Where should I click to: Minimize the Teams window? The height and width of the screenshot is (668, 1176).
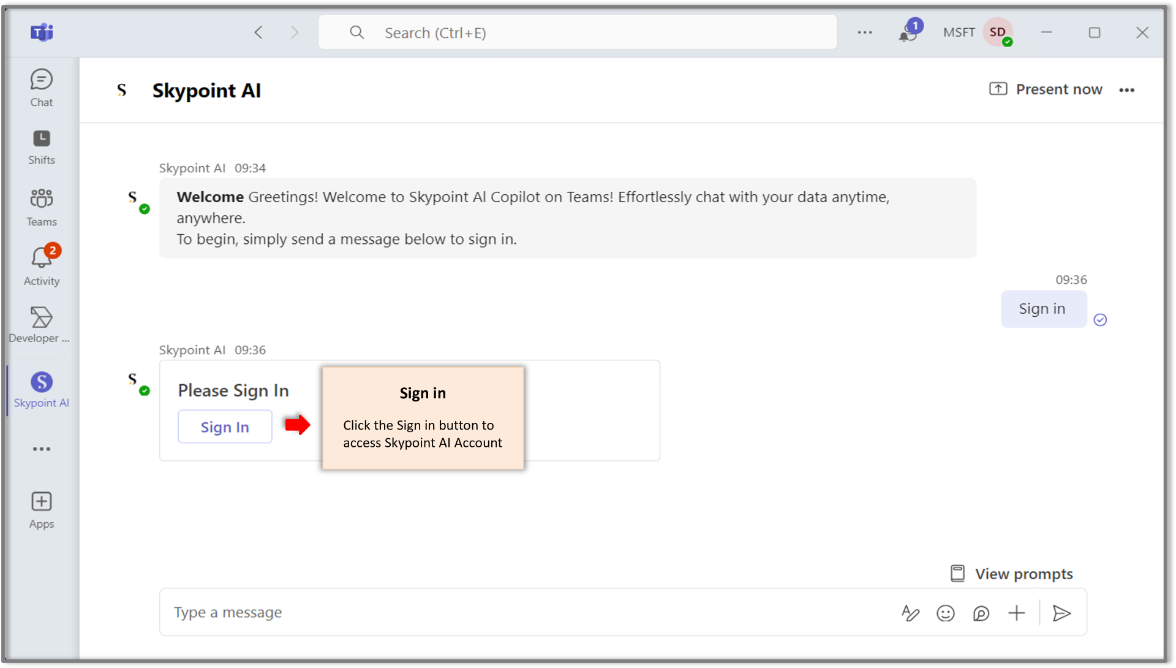pos(1046,32)
